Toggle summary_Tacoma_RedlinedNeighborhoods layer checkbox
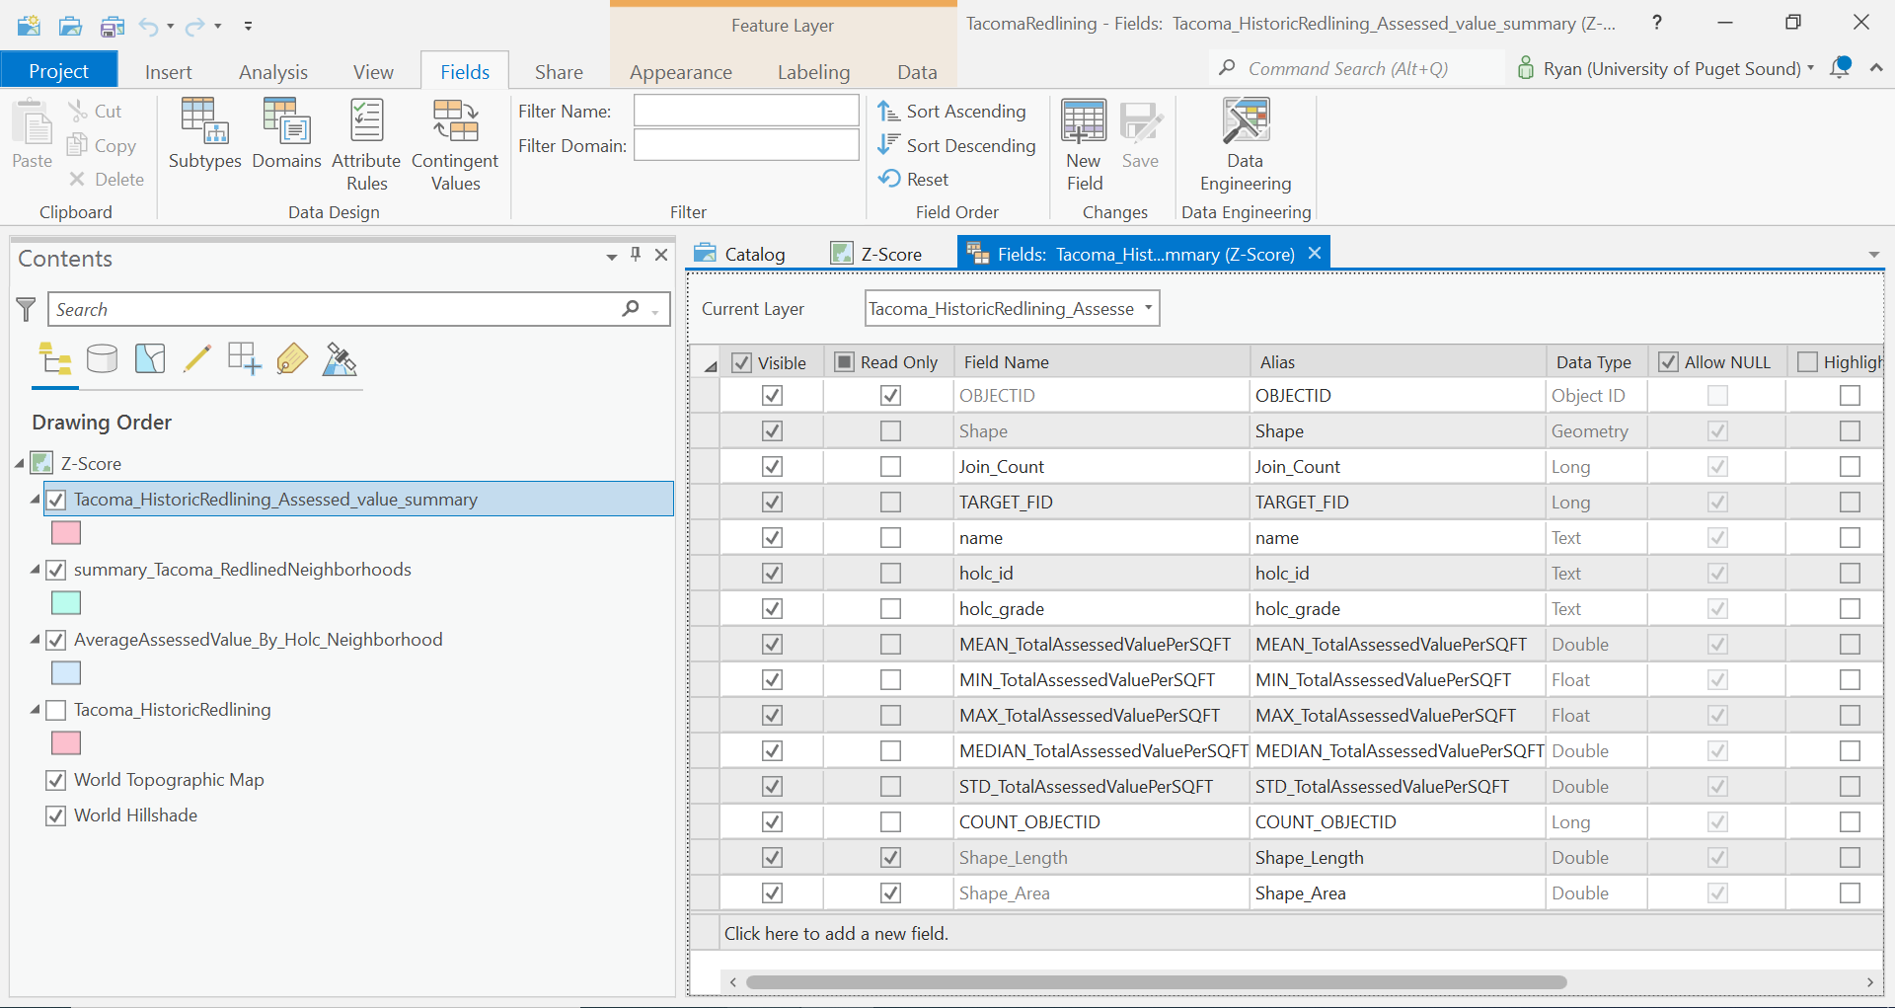 [56, 570]
